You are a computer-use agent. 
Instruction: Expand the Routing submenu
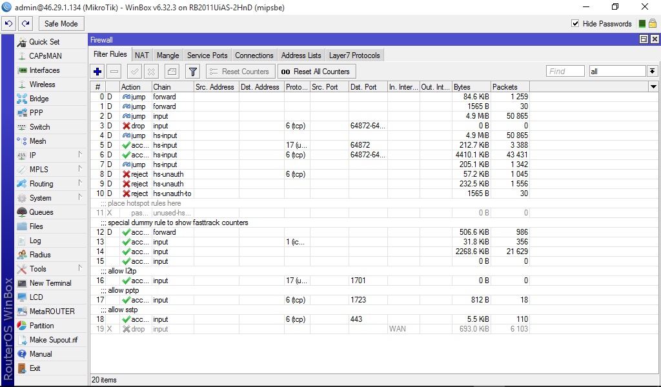click(50, 184)
